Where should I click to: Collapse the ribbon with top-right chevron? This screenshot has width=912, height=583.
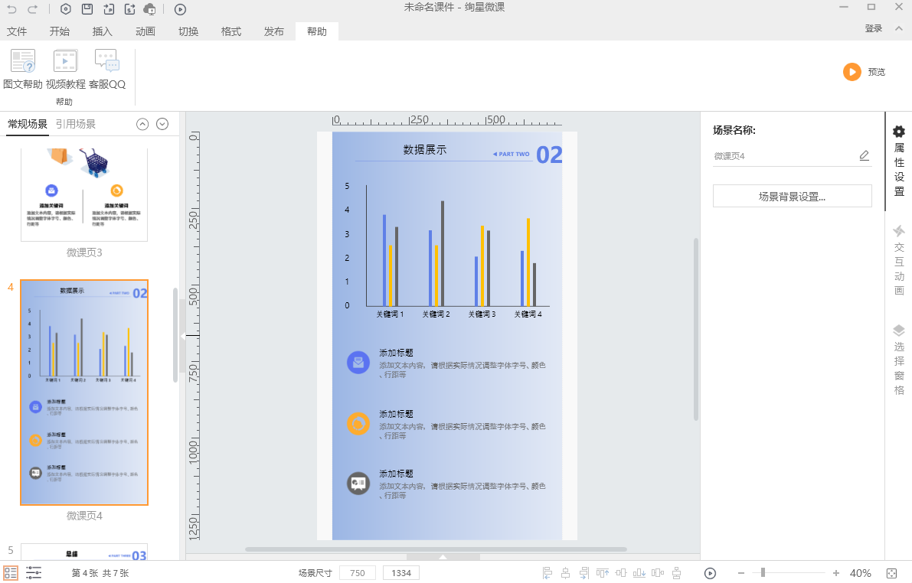click(x=898, y=28)
